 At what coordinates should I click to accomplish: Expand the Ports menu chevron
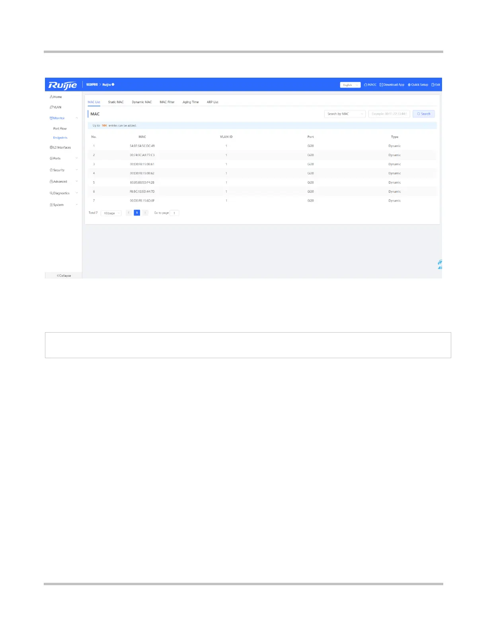tap(77, 159)
